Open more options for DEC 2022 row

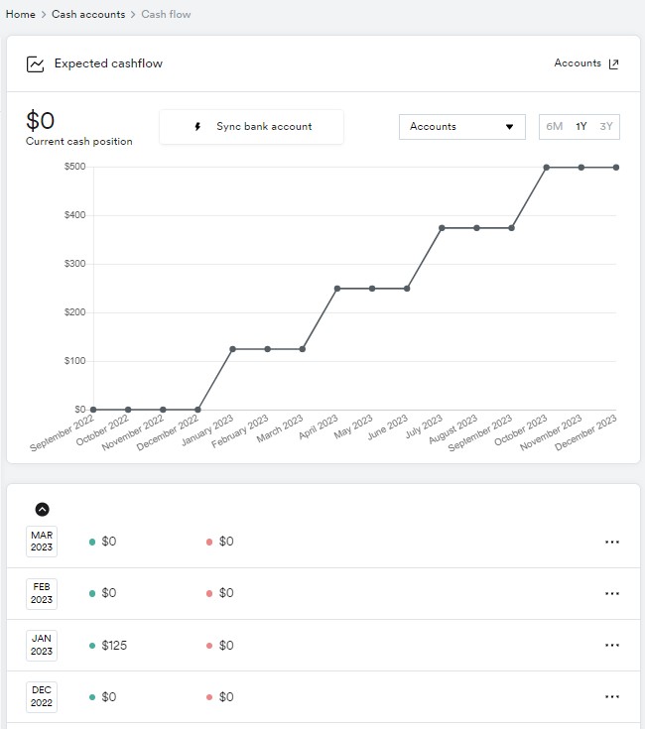[612, 696]
